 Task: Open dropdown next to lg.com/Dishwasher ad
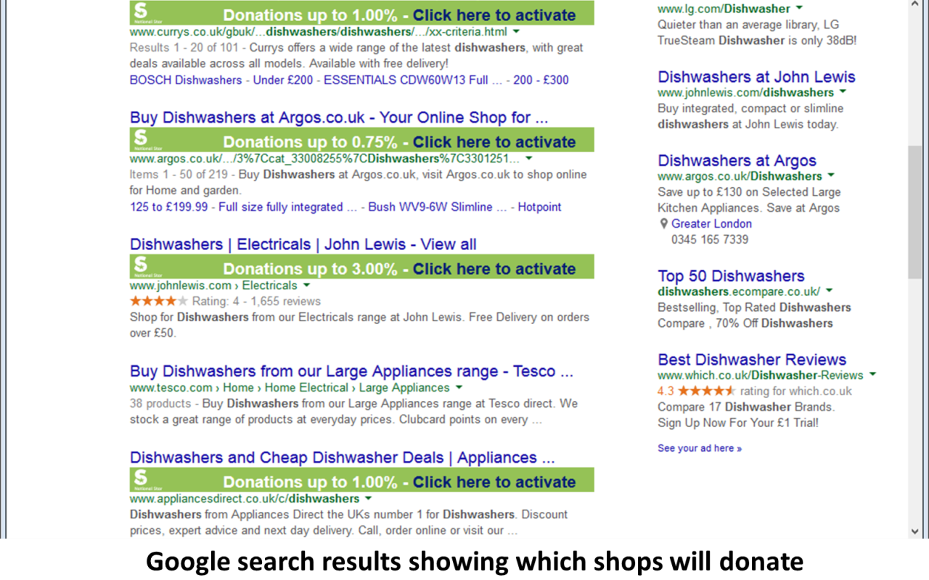point(799,8)
